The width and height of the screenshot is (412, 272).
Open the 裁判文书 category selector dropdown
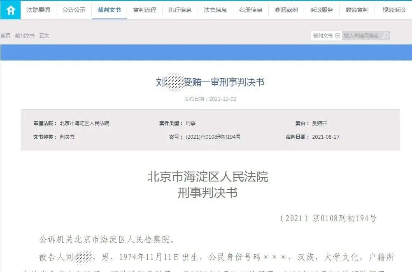pyautogui.click(x=323, y=35)
